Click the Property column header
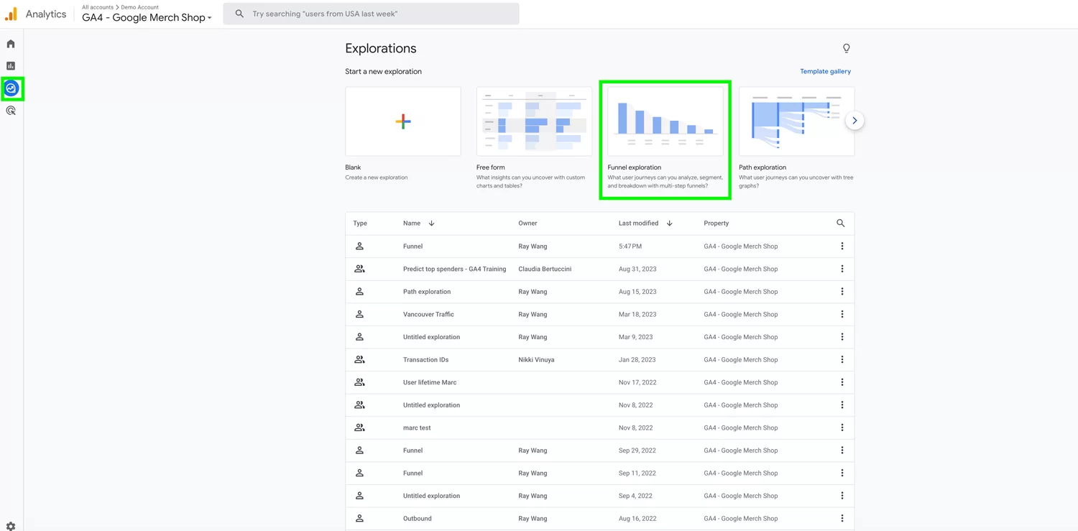Screen dimensions: 1078x531 (x=717, y=223)
